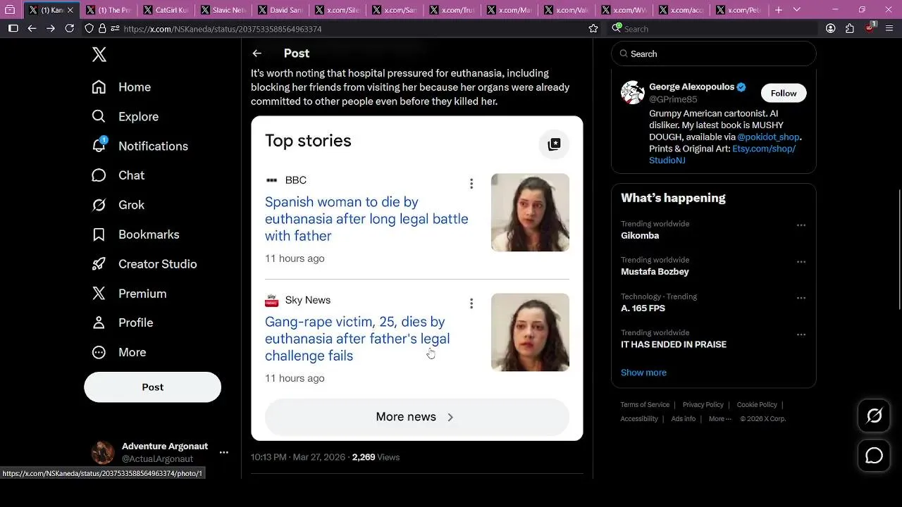902x507 pixels.
Task: Open the floating chat messages button
Action: tap(874, 456)
